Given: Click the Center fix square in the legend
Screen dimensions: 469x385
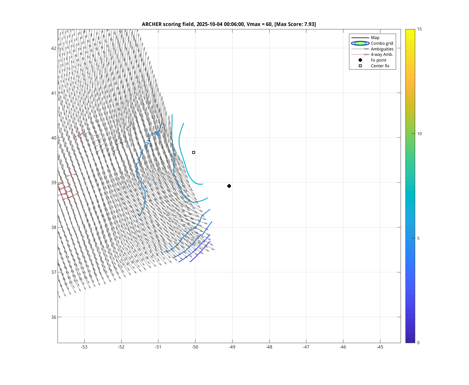Looking at the screenshot, I should tap(360, 66).
